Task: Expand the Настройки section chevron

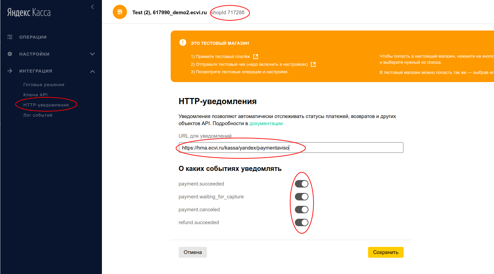Action: (92, 54)
